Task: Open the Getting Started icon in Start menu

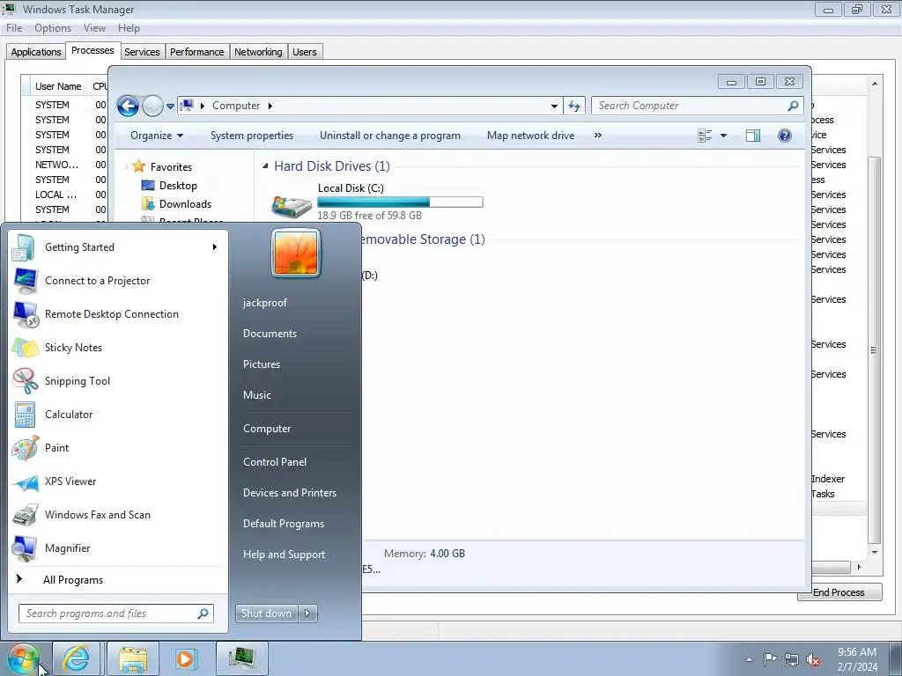Action: point(24,247)
